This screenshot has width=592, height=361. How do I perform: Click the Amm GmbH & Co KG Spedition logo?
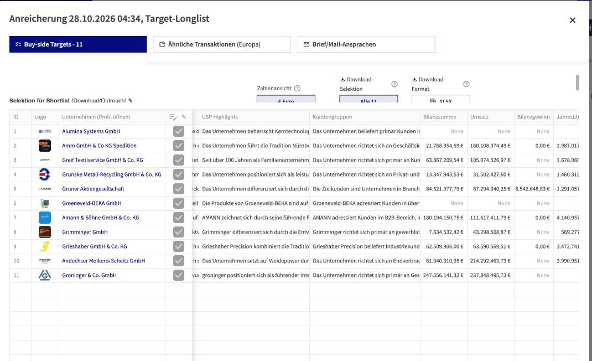click(45, 146)
